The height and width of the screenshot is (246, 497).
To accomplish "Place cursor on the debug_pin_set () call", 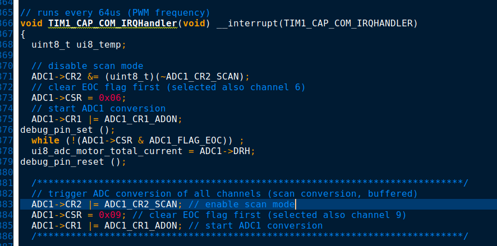I will (x=67, y=130).
